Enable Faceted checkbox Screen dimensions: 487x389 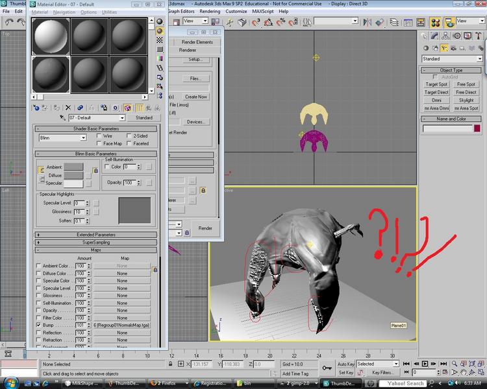129,143
